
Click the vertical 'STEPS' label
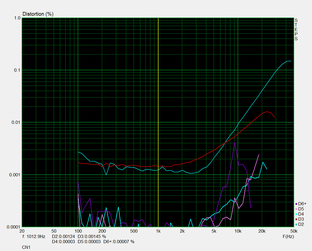coord(296,30)
